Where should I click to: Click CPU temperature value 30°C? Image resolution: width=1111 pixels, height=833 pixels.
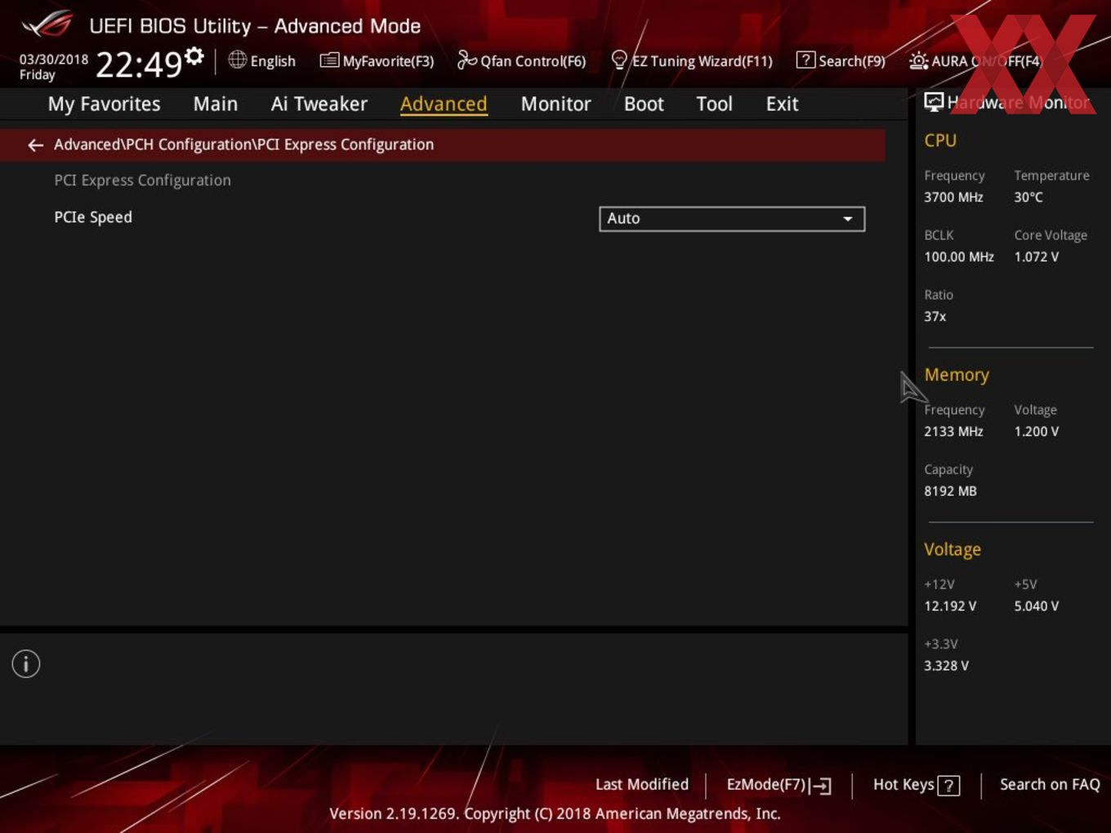(1028, 197)
